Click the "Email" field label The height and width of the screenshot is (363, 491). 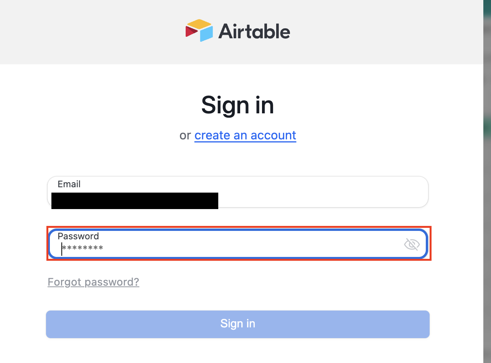tap(69, 184)
